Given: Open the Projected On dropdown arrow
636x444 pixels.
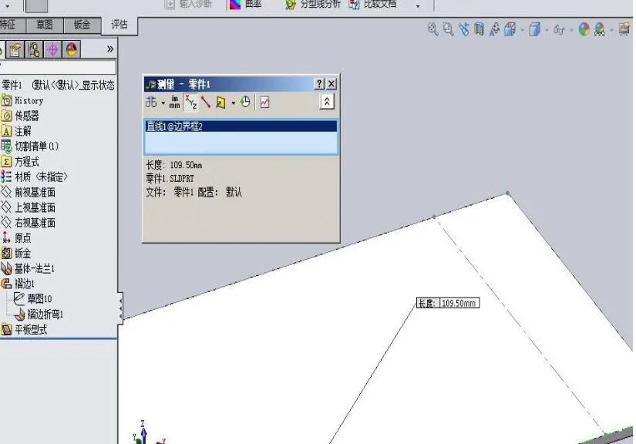Looking at the screenshot, I should click(234, 103).
